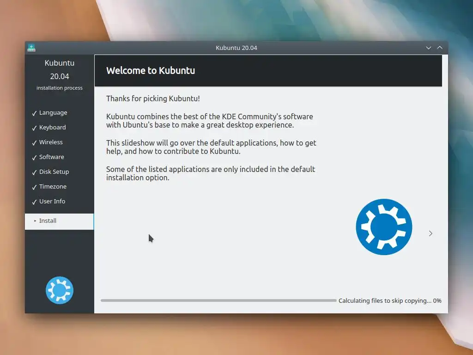The image size is (473, 355).
Task: Select the Timezone step in sidebar
Action: pyautogui.click(x=53, y=187)
